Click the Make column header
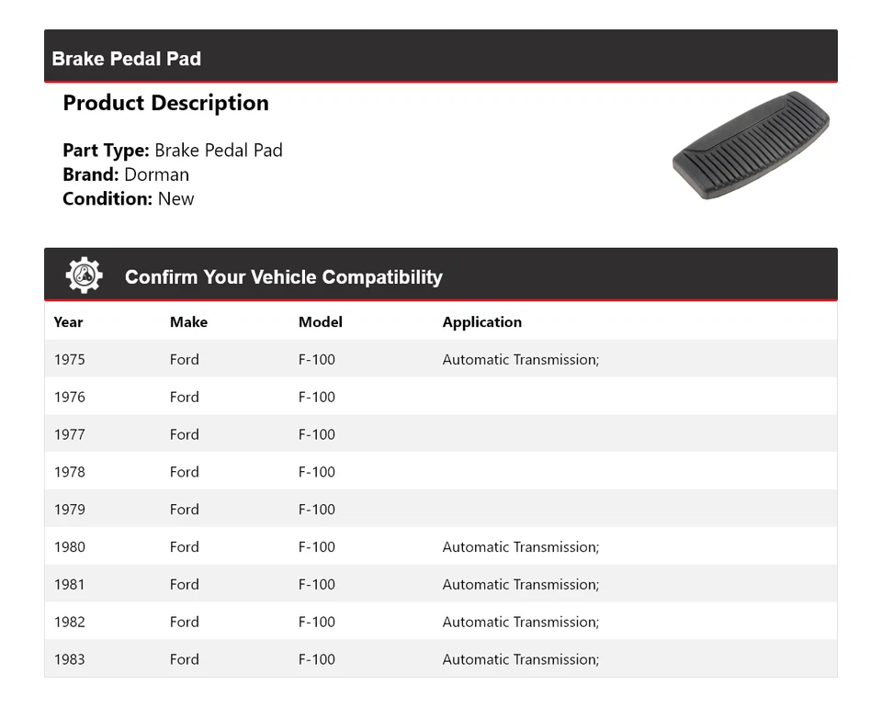The height and width of the screenshot is (707, 882). 188,322
